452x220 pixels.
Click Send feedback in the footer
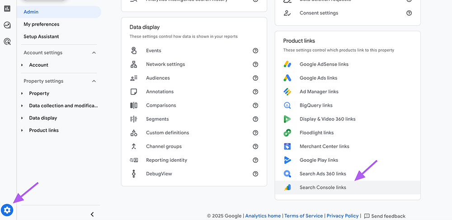(385, 216)
